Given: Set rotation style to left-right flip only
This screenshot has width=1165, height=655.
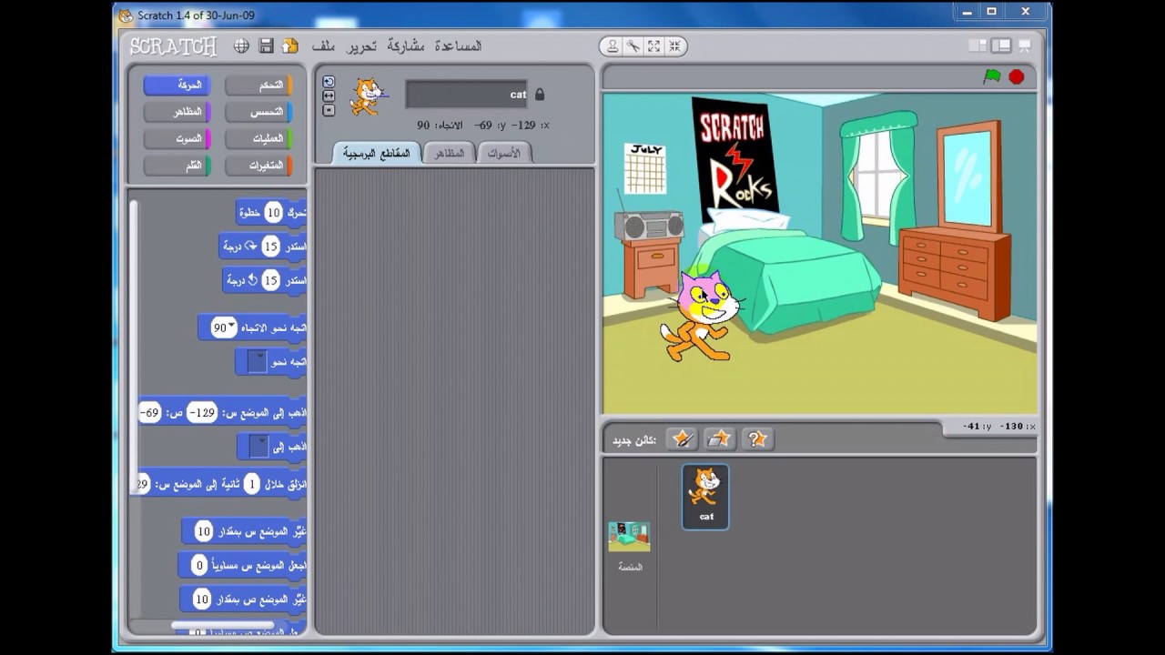Looking at the screenshot, I should (329, 96).
